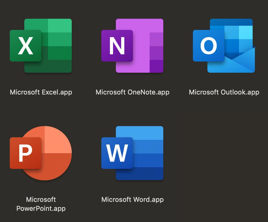Select the orange Microsoft PowerPoint app icon
This screenshot has width=268, height=222.
(x=41, y=153)
